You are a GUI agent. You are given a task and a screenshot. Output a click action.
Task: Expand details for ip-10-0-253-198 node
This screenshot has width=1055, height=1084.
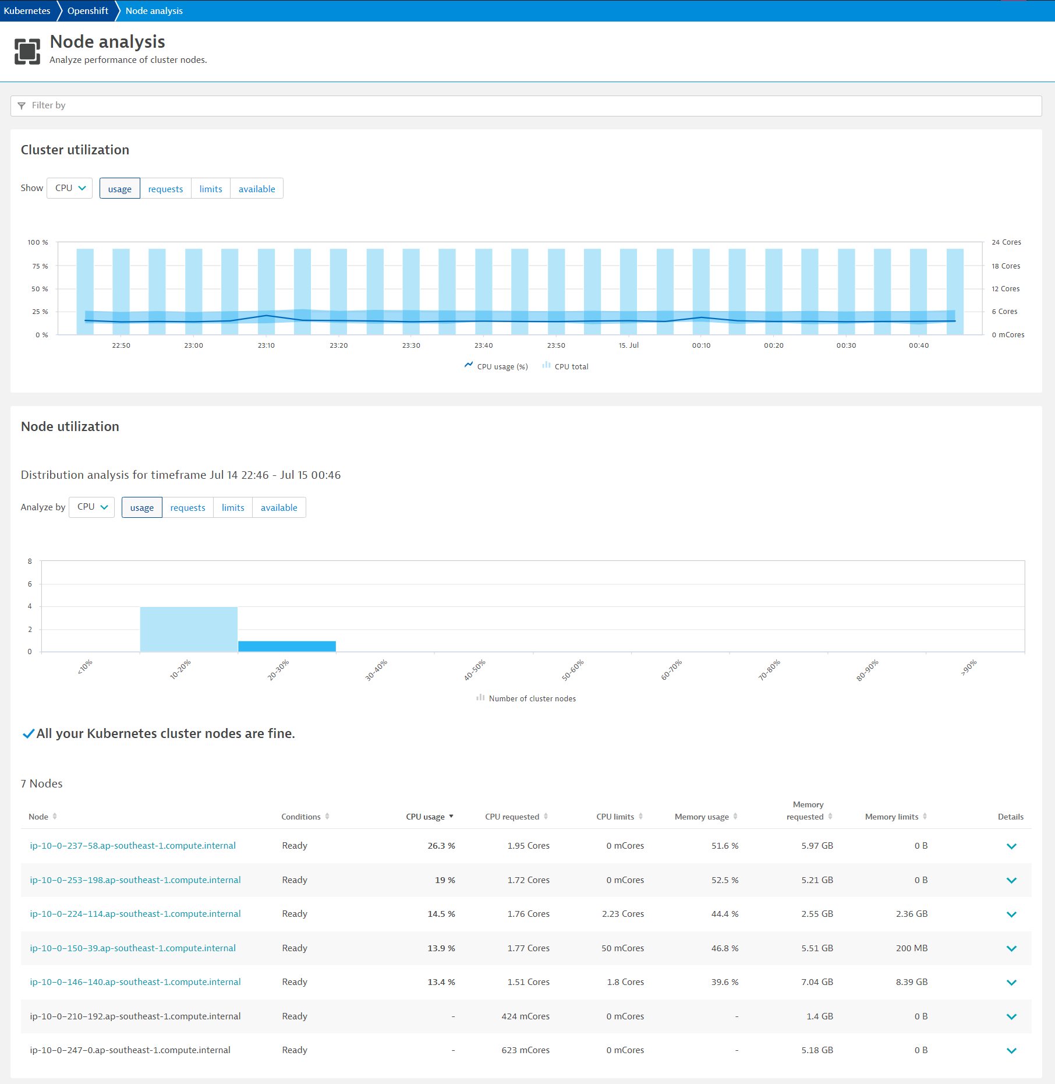coord(1011,880)
